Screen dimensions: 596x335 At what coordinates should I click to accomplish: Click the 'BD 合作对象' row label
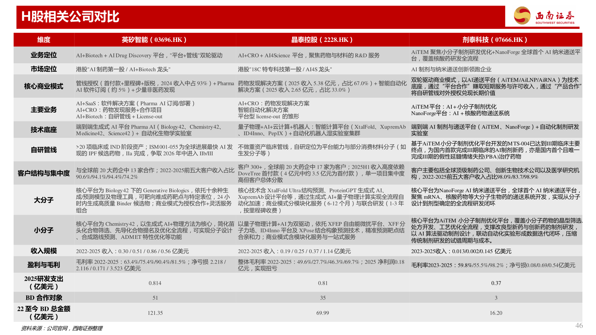(44, 298)
